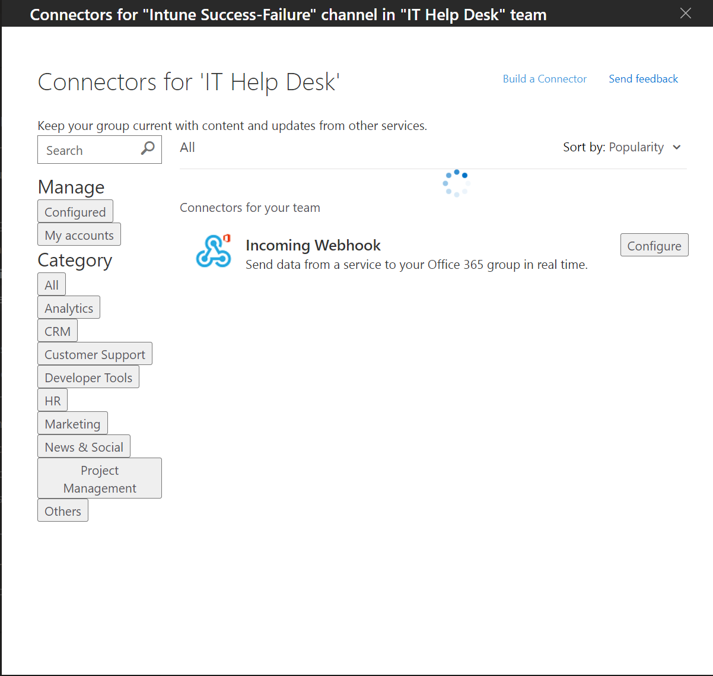Click the Incoming Webhook connector icon
The image size is (713, 676).
click(214, 251)
